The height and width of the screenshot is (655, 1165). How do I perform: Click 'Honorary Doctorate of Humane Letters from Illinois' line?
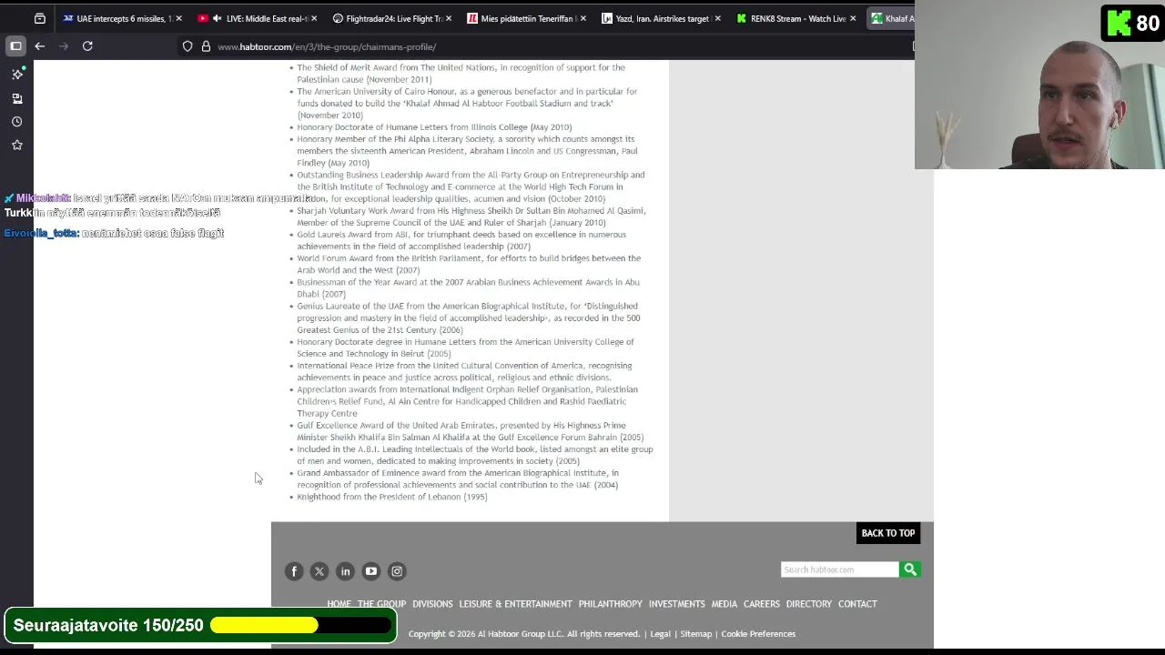pos(434,127)
